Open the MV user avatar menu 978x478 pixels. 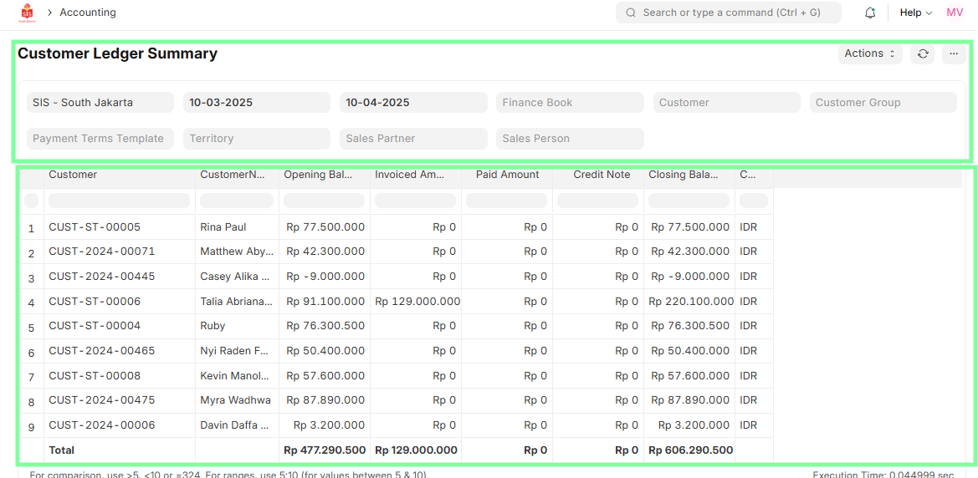click(x=955, y=13)
